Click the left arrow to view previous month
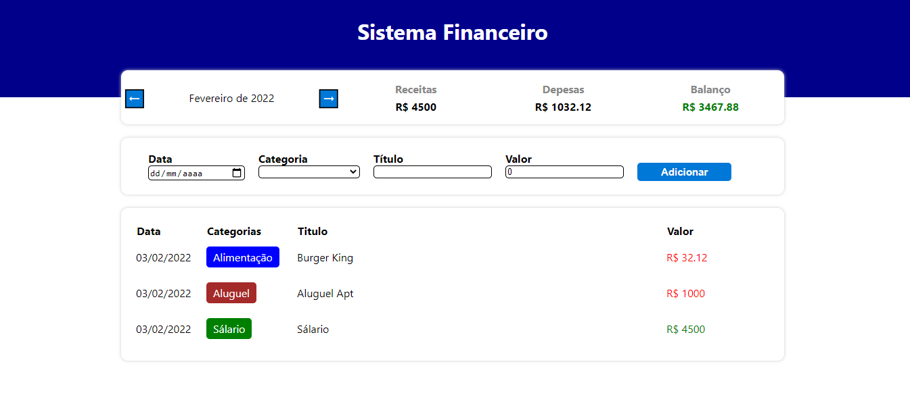 click(x=134, y=99)
